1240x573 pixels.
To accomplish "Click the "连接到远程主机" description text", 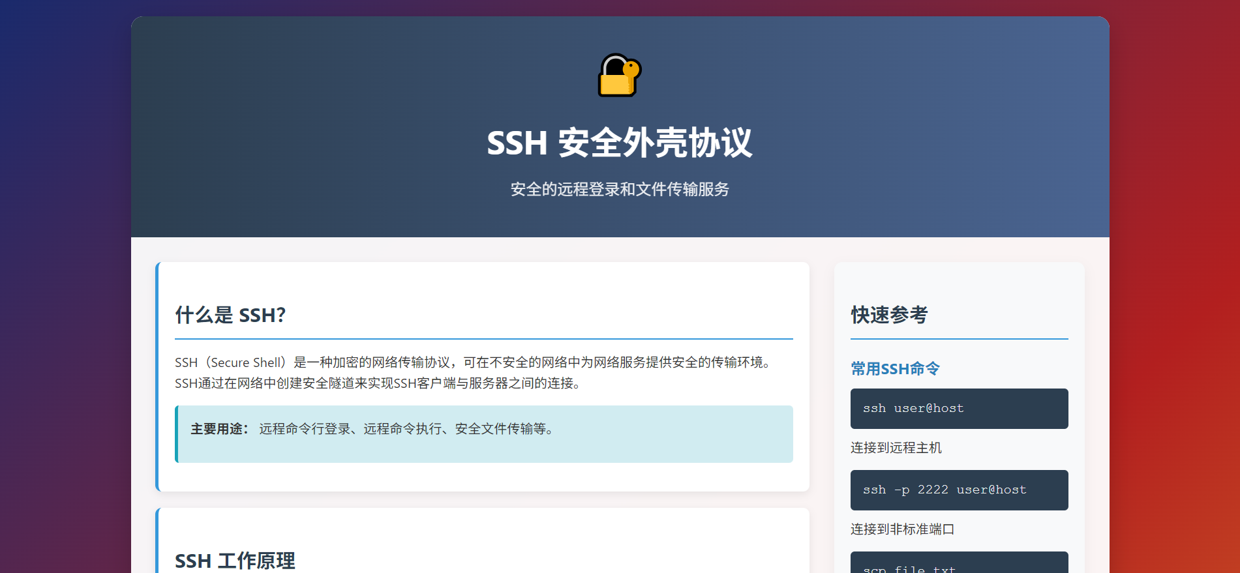I will coord(896,448).
